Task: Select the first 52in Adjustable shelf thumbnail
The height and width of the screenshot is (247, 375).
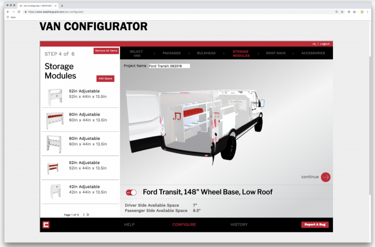Action: 55,97
